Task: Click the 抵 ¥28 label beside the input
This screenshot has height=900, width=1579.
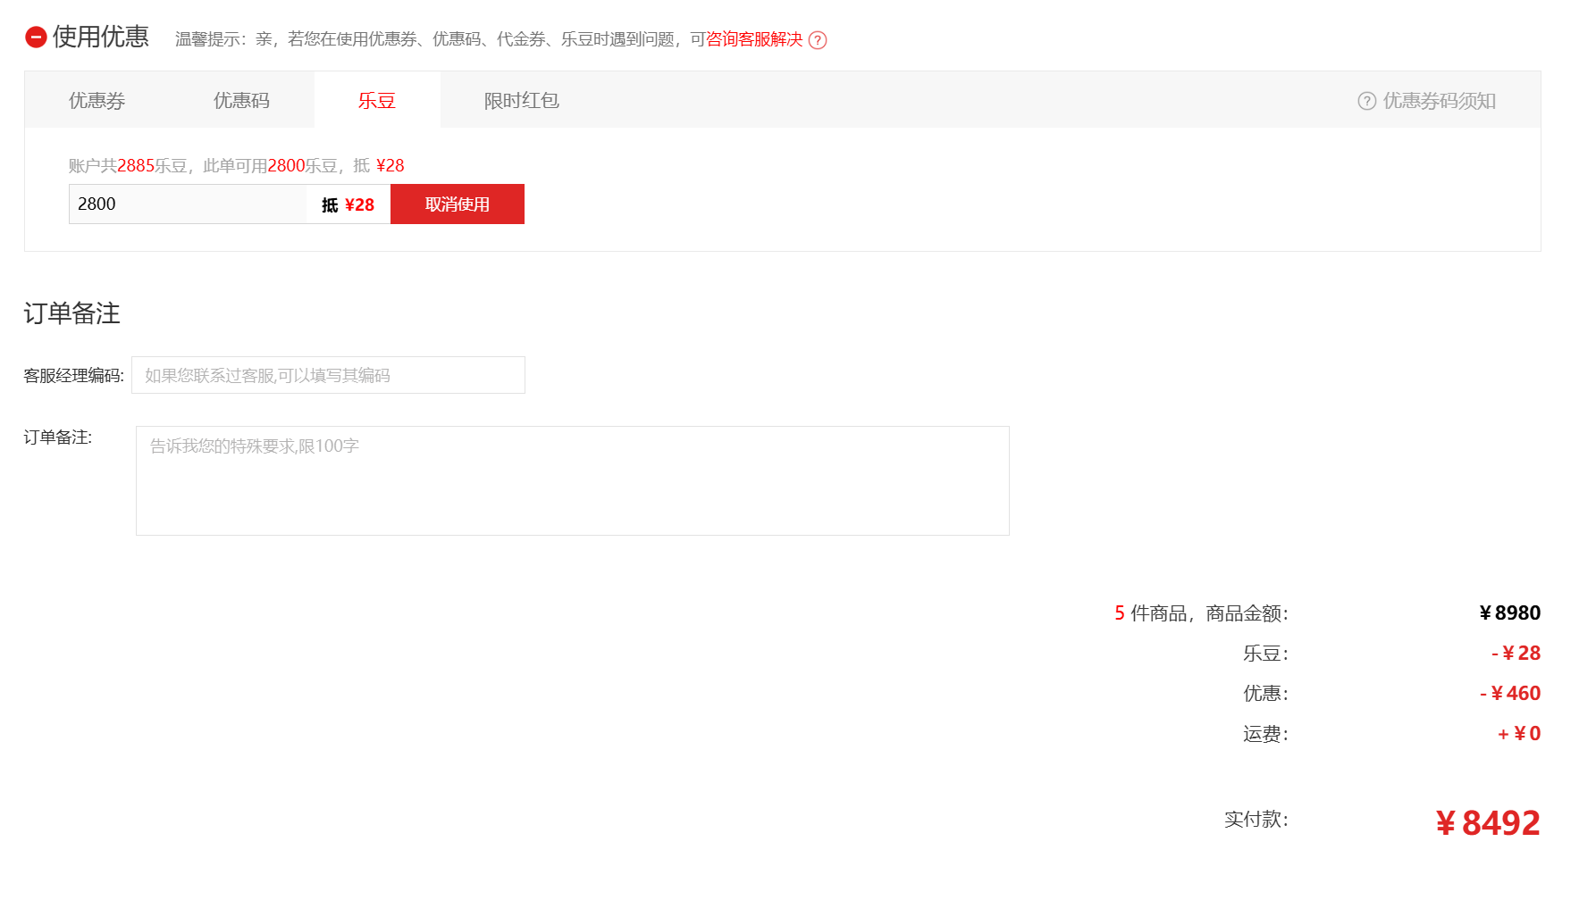Action: coord(348,205)
